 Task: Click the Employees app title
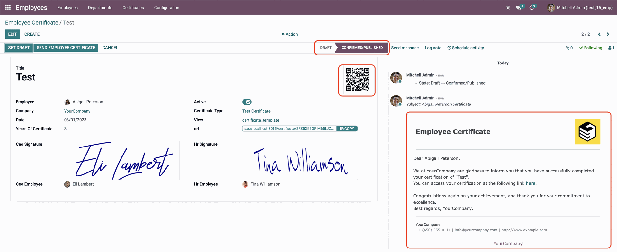click(x=31, y=7)
